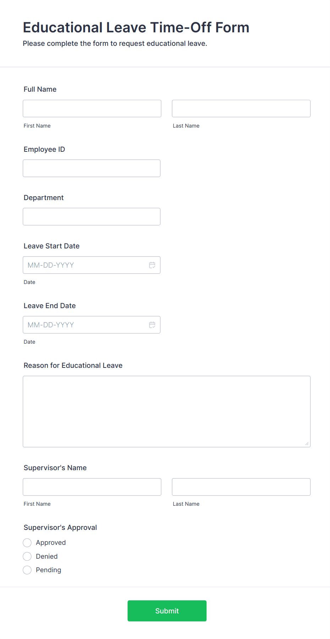This screenshot has height=639, width=330.
Task: Click the Approved option label text
Action: [51, 543]
